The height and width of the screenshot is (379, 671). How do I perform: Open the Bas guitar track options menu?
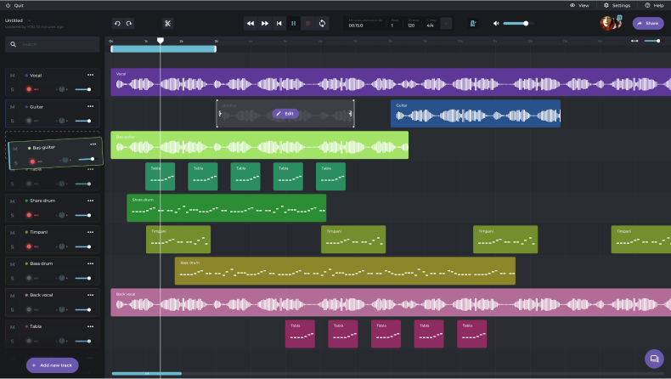(x=93, y=144)
